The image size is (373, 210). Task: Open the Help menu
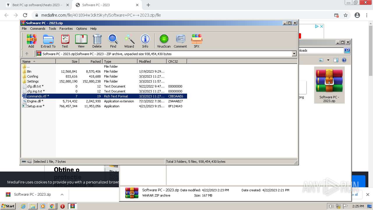(x=94, y=29)
